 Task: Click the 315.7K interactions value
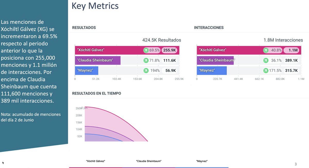(291, 71)
